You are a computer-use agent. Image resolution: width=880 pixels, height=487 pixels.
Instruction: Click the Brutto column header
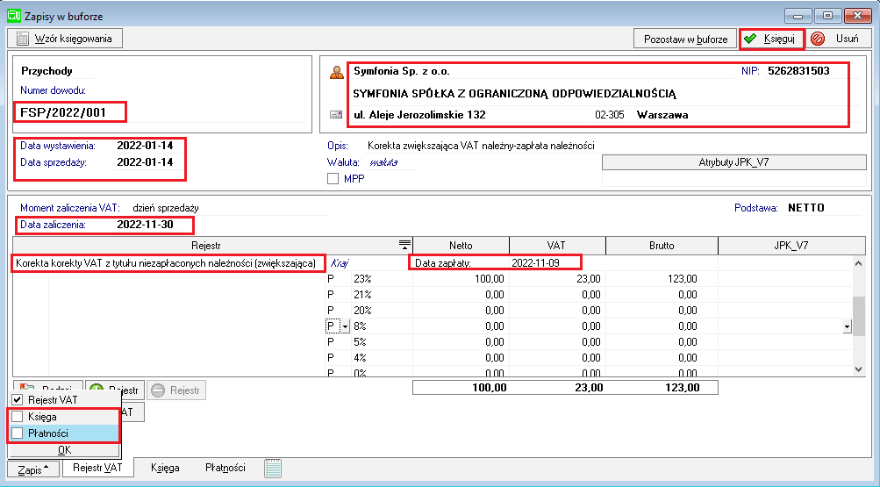pos(662,245)
